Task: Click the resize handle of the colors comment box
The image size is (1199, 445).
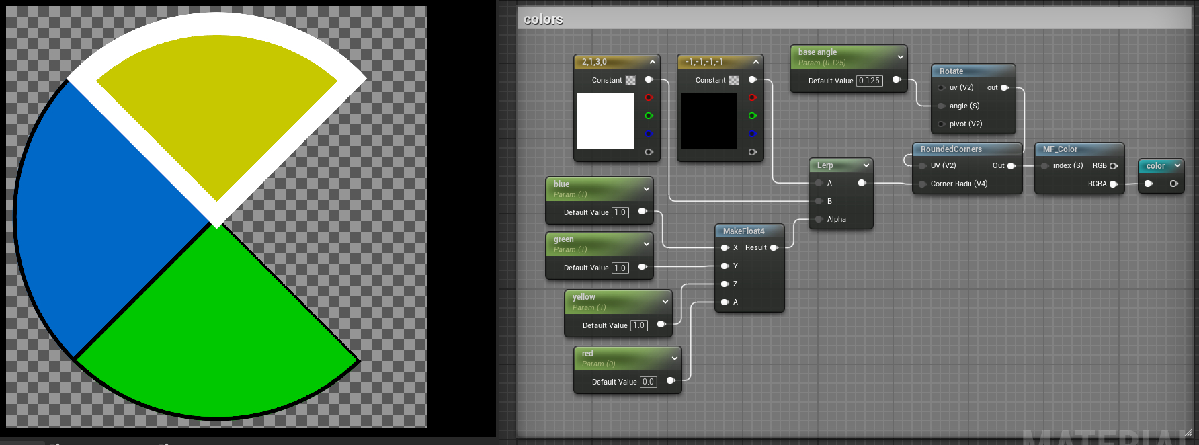Action: [1187, 433]
